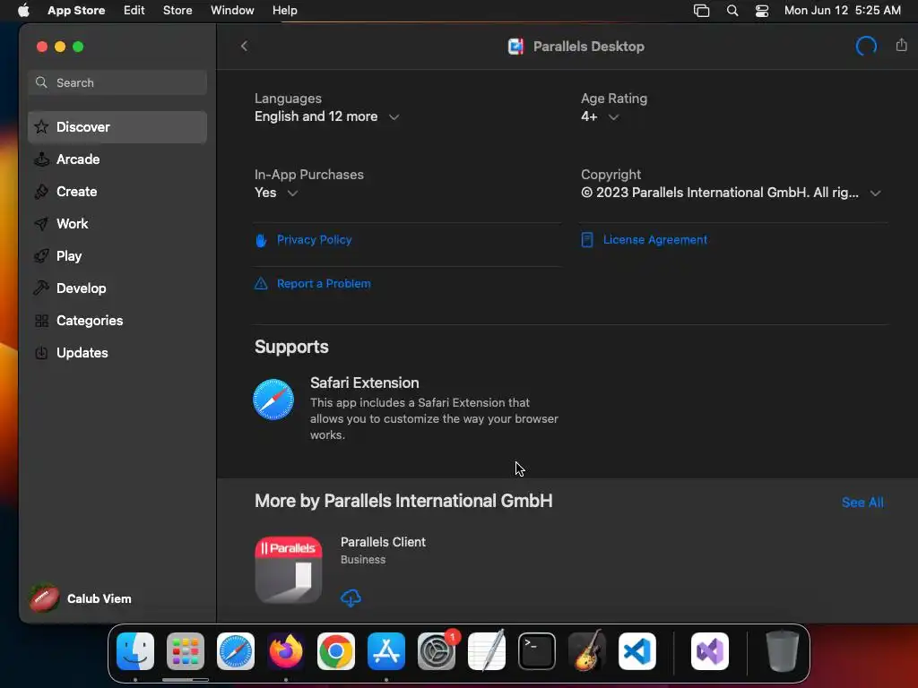Click the Stage Manager windows icon in menu bar

(701, 11)
